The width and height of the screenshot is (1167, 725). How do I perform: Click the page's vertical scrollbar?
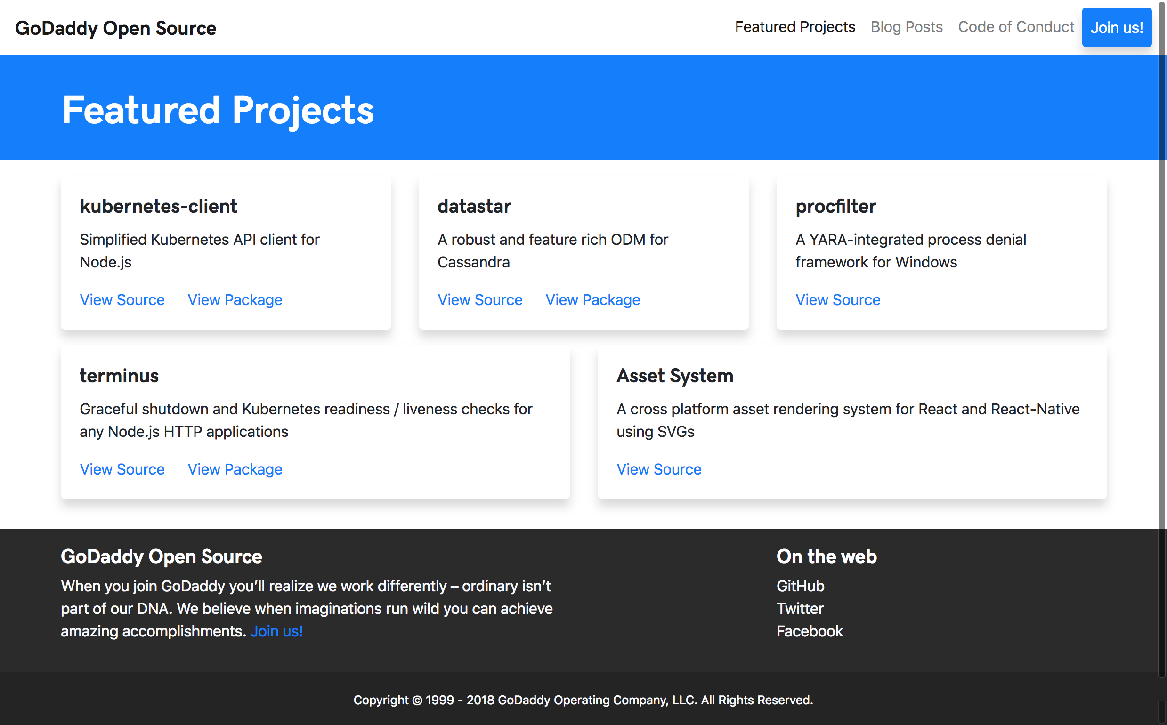[1162, 336]
